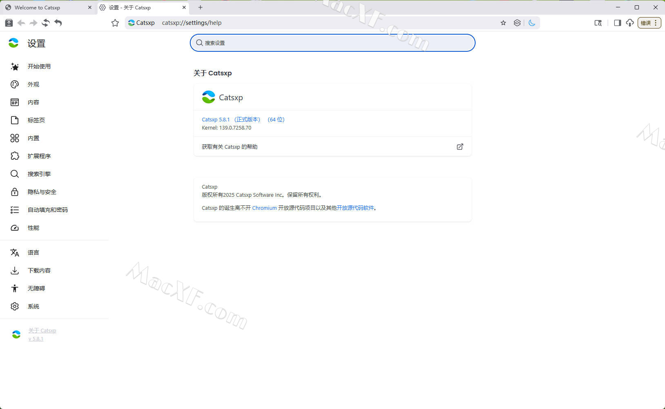Click the 关于 Catsxp sidebar link
Viewport: 665px width, 409px height.
point(42,330)
